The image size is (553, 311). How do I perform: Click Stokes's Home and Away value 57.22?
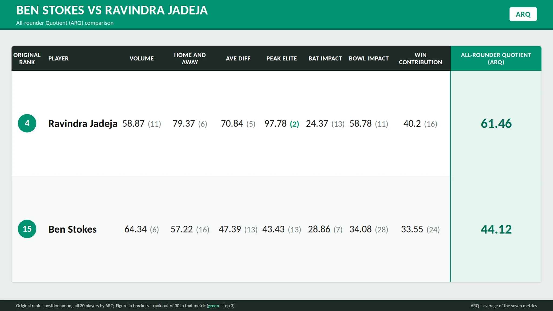(182, 229)
